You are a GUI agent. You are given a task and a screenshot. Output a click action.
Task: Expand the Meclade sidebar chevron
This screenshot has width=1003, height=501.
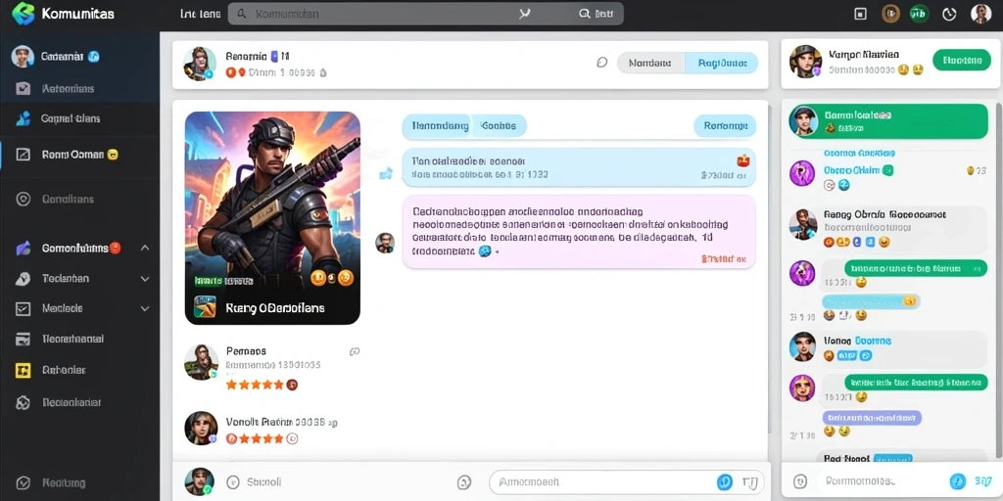[145, 308]
